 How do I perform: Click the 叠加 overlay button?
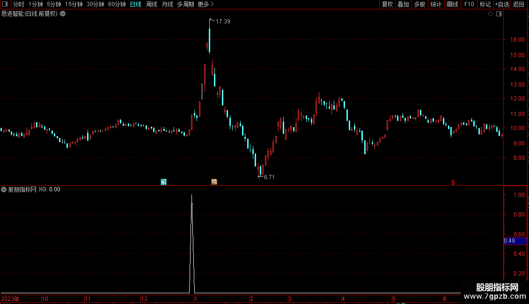pyautogui.click(x=403, y=4)
